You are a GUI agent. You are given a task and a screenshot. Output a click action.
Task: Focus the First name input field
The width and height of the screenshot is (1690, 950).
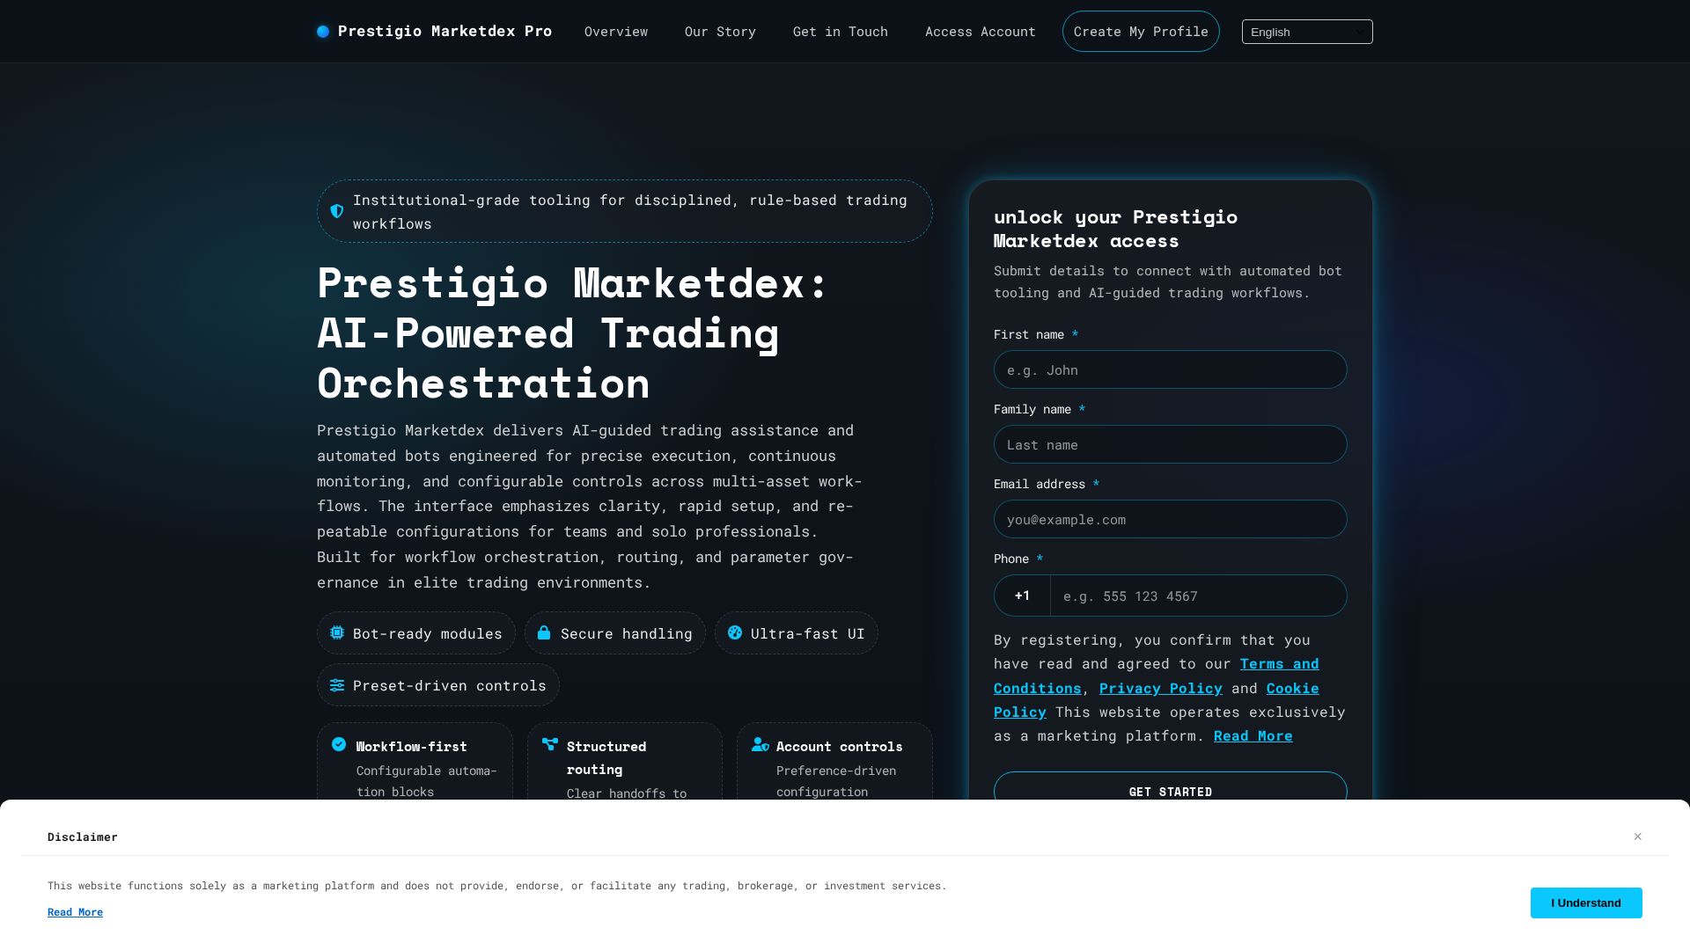[1171, 369]
